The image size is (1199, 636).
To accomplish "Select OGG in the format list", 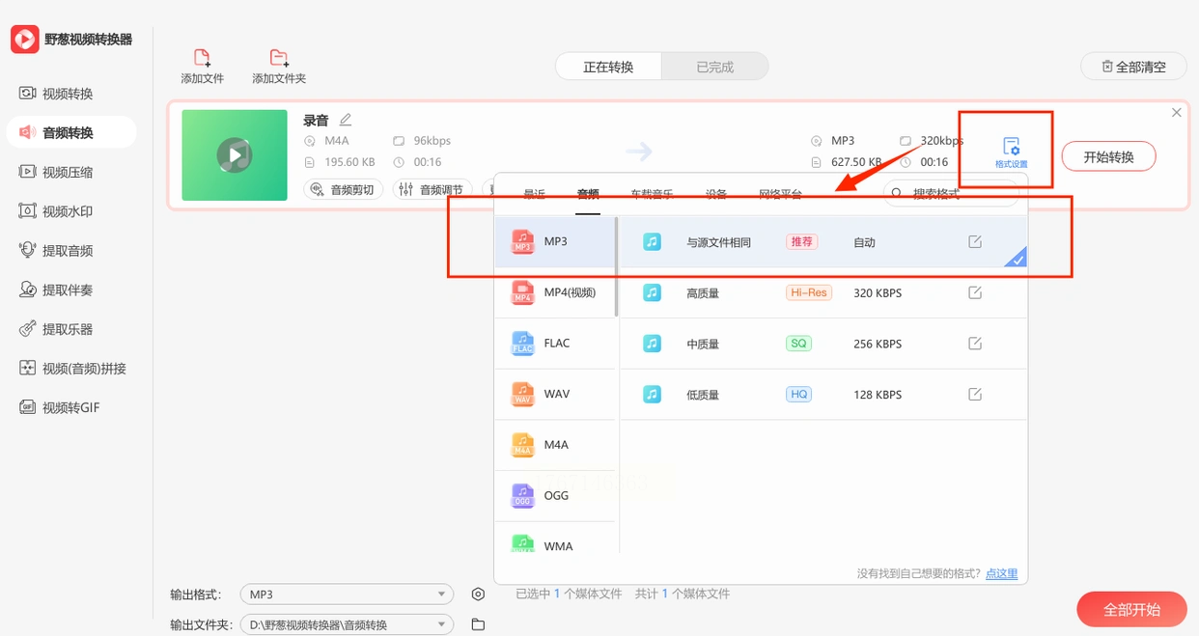I will point(555,495).
